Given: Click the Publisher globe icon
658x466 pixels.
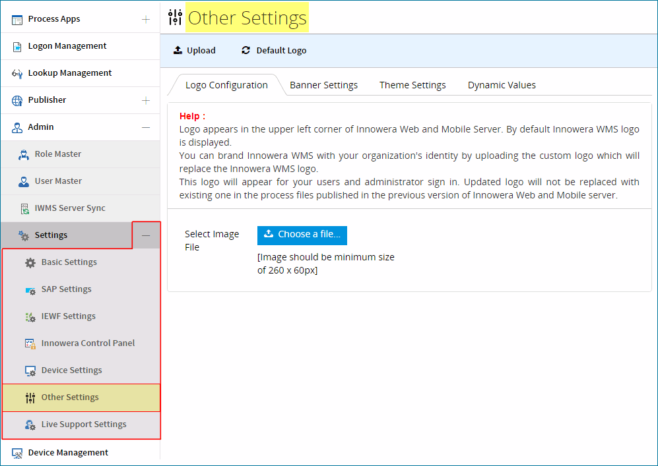Looking at the screenshot, I should [16, 101].
